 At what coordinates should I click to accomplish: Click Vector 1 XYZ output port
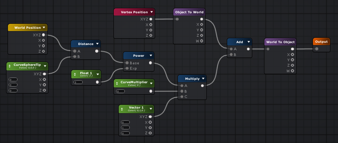(150, 117)
